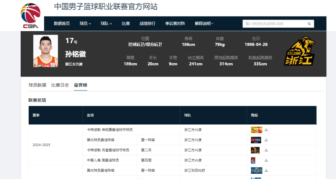The height and width of the screenshot is (179, 336).
Task: Click the player portrait photo of 孙铭徽
Action: point(45,51)
